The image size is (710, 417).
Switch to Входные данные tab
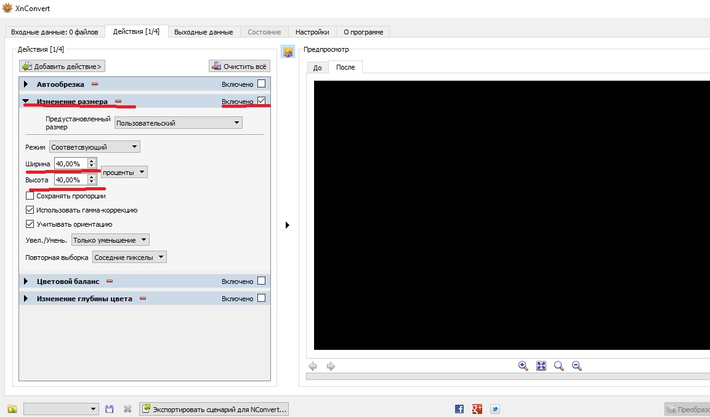click(x=54, y=31)
